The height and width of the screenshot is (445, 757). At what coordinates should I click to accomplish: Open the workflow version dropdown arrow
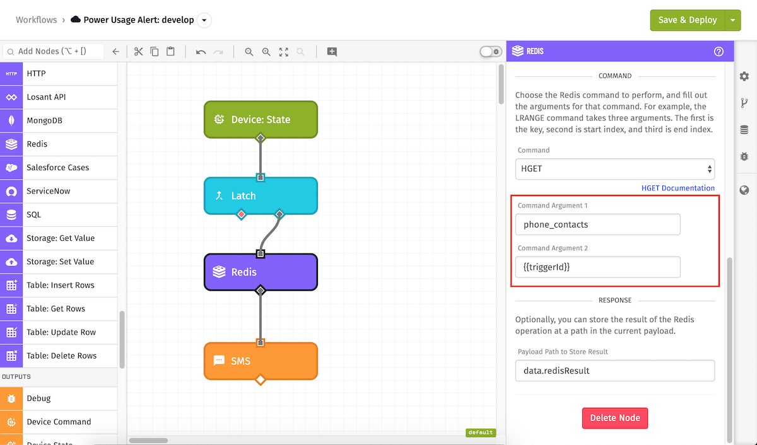point(204,20)
